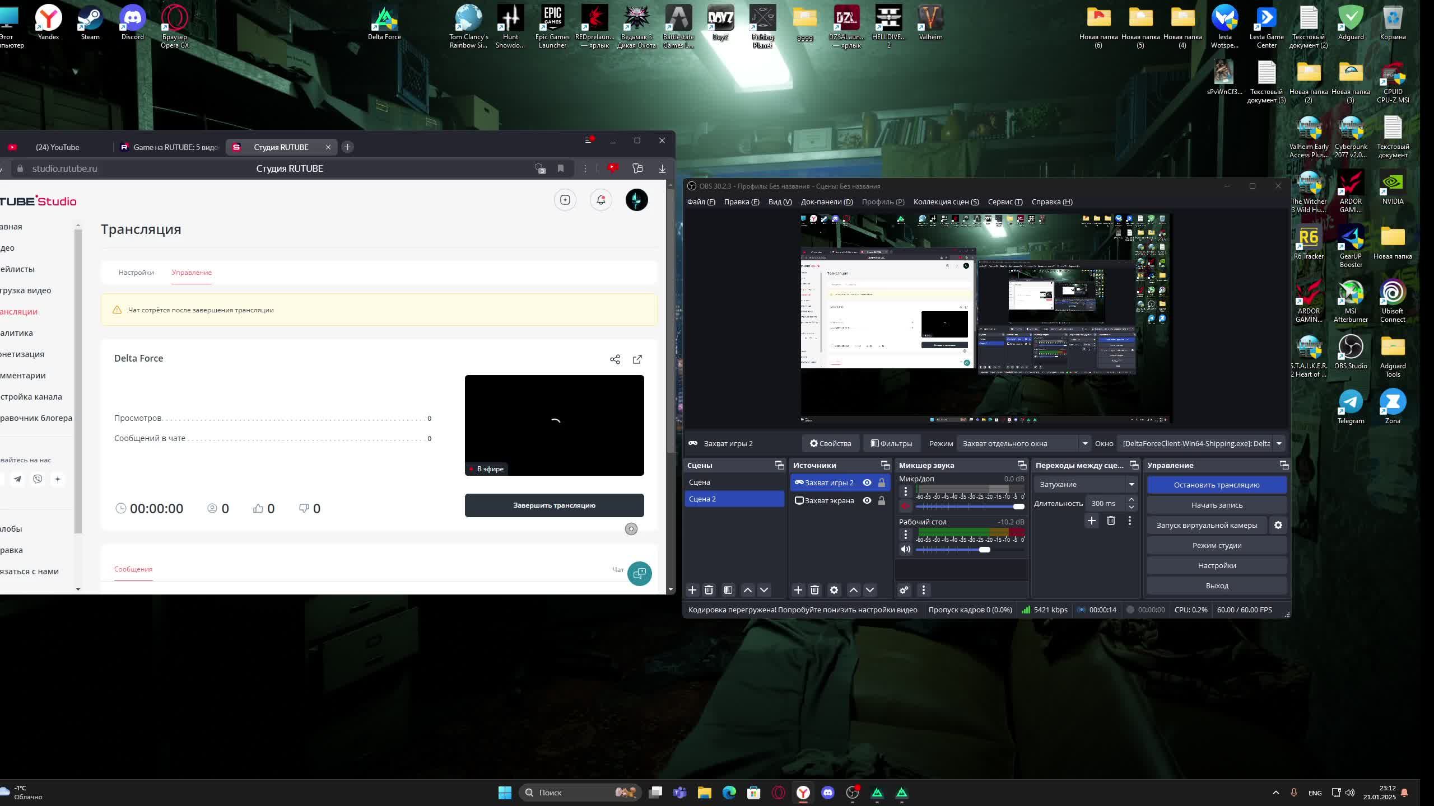Click the add content icon in RUTUBE header

(565, 200)
